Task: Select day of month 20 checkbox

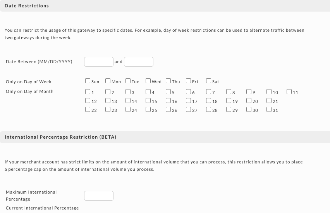Action: click(x=249, y=101)
